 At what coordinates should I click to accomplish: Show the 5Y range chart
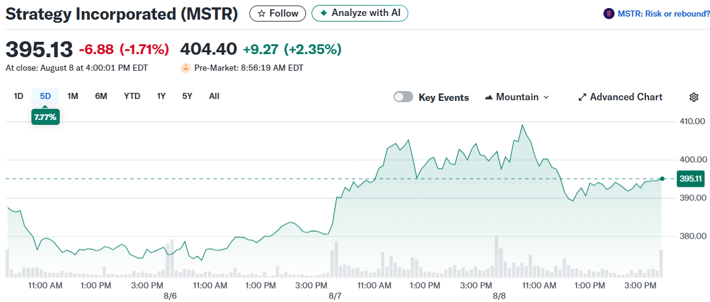[187, 96]
